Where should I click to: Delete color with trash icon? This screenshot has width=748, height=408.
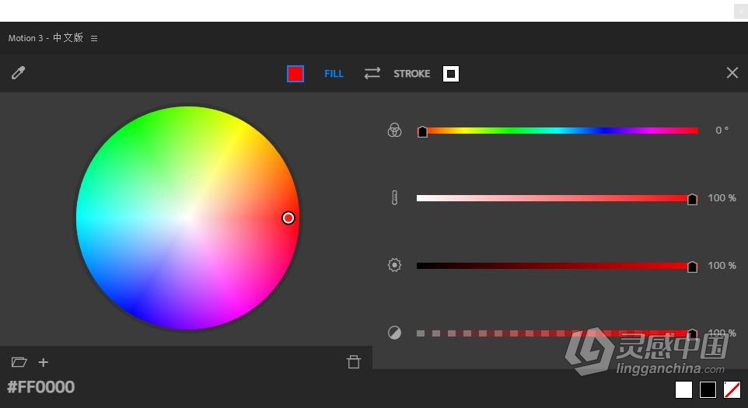pyautogui.click(x=354, y=362)
